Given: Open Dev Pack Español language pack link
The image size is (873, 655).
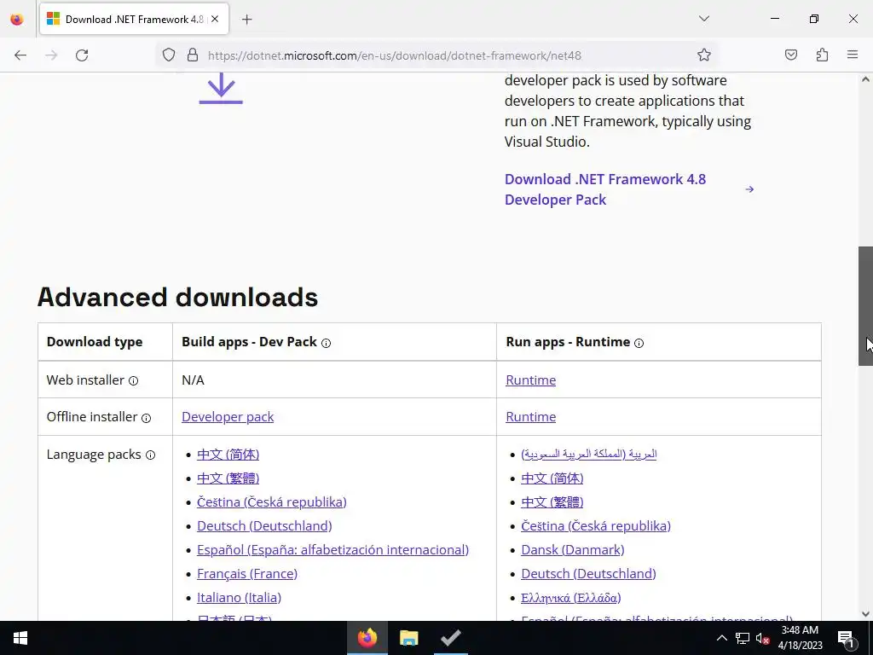Looking at the screenshot, I should (x=333, y=550).
